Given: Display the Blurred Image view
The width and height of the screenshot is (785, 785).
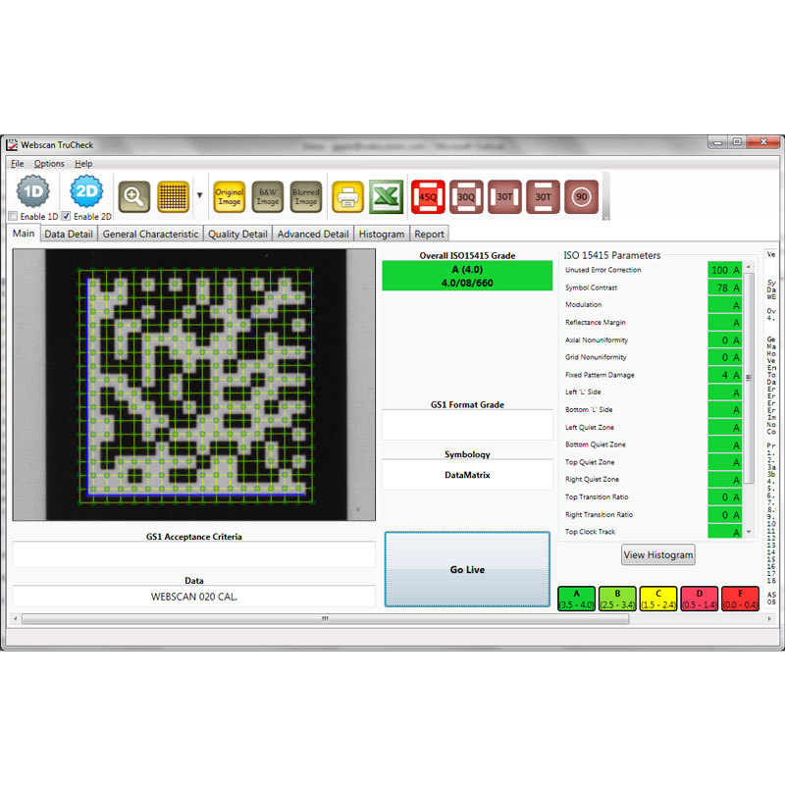Looking at the screenshot, I should tap(306, 193).
